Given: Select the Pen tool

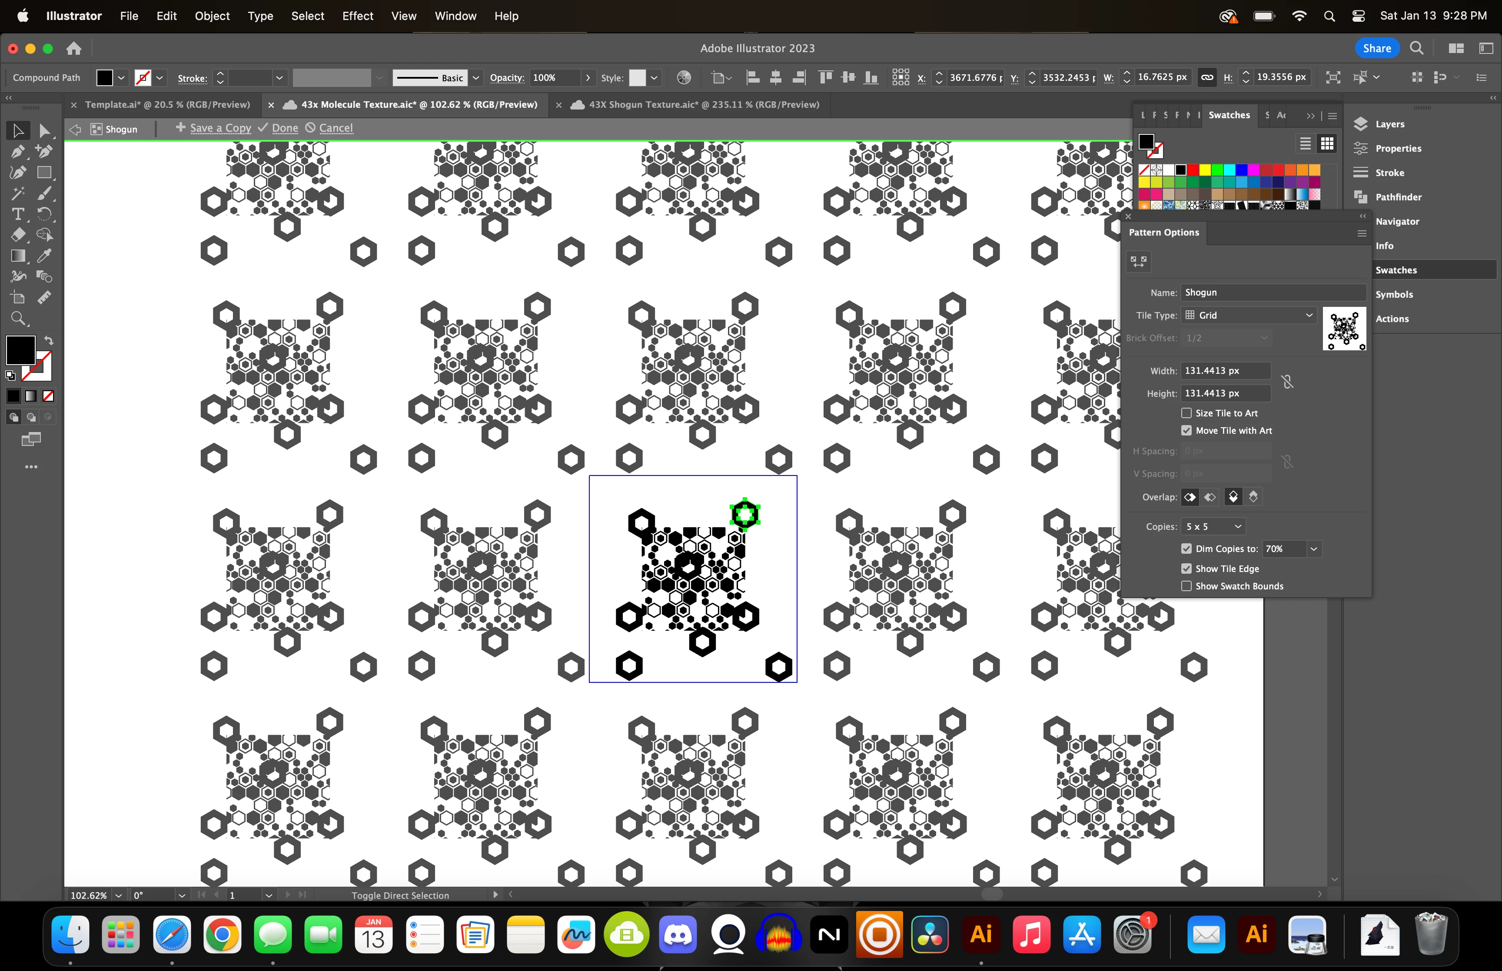Looking at the screenshot, I should (18, 151).
